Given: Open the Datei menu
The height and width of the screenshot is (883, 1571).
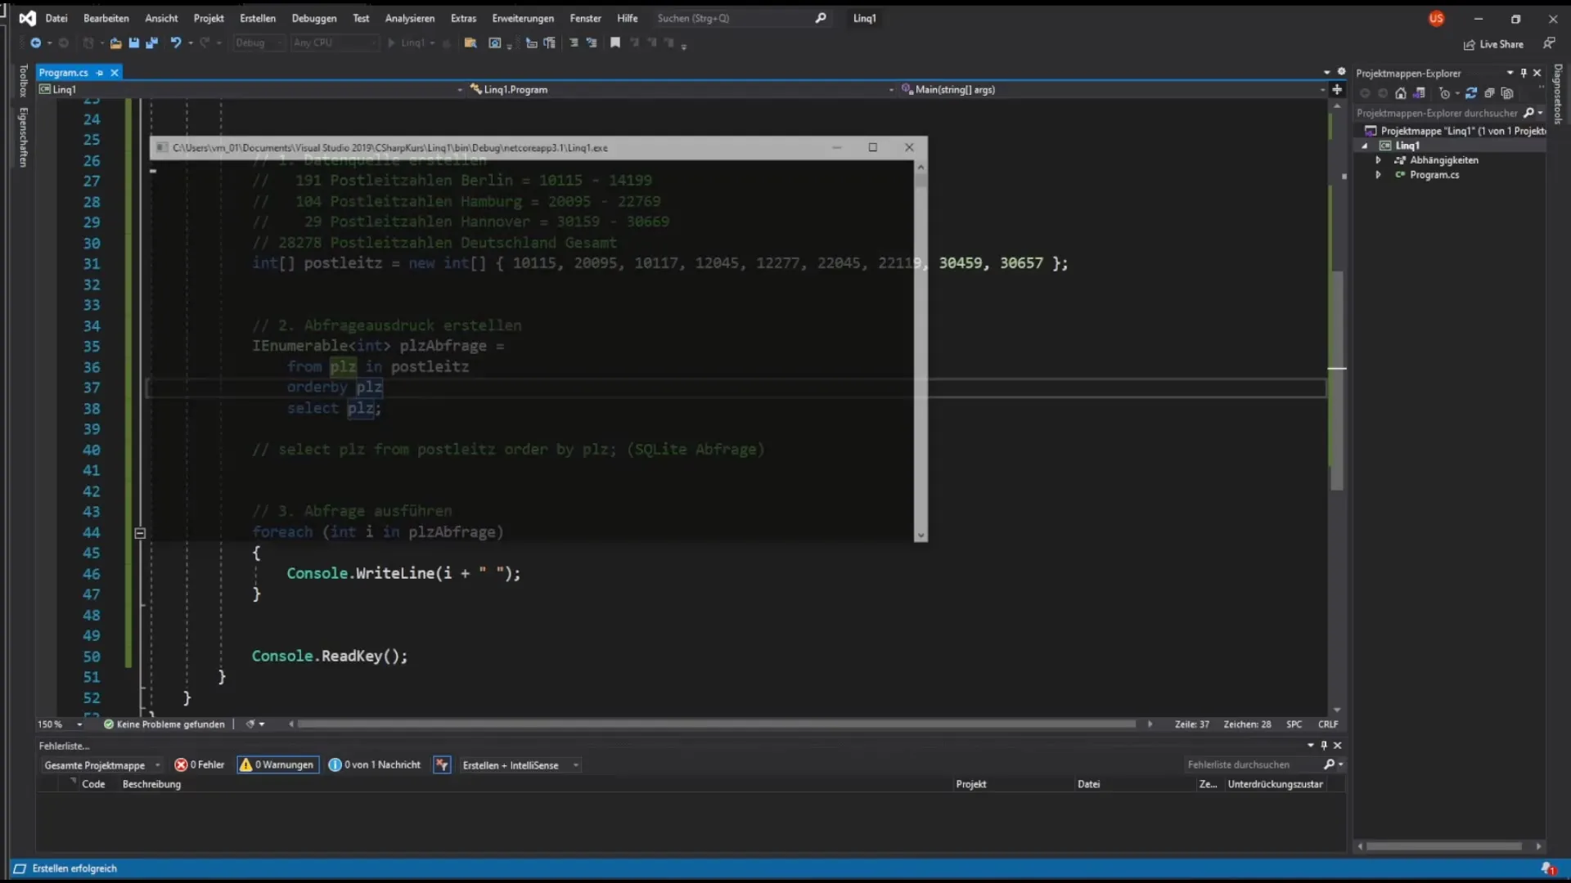Looking at the screenshot, I should (56, 18).
